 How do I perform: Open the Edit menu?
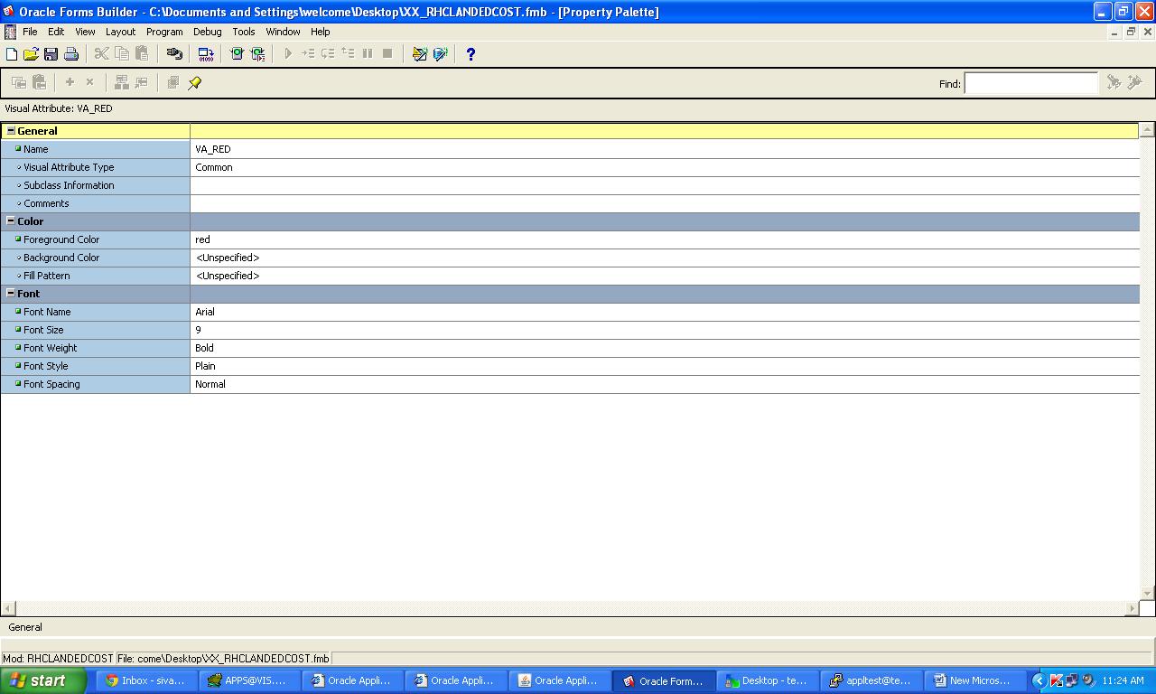pyautogui.click(x=56, y=32)
